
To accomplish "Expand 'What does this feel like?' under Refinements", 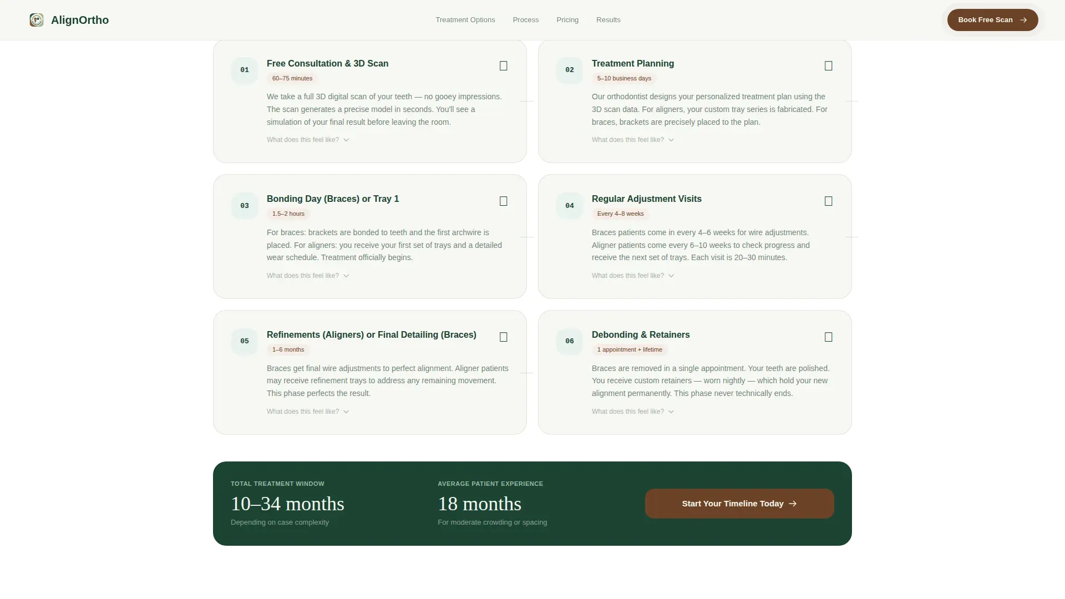I will coord(308,412).
